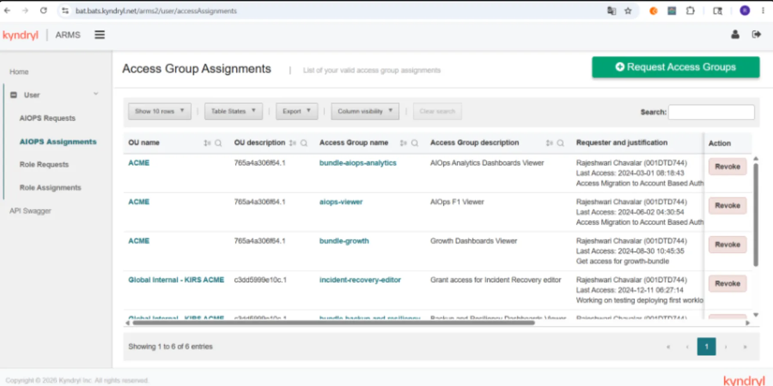773x386 pixels.
Task: Sort by Access Group description column
Action: [x=549, y=143]
